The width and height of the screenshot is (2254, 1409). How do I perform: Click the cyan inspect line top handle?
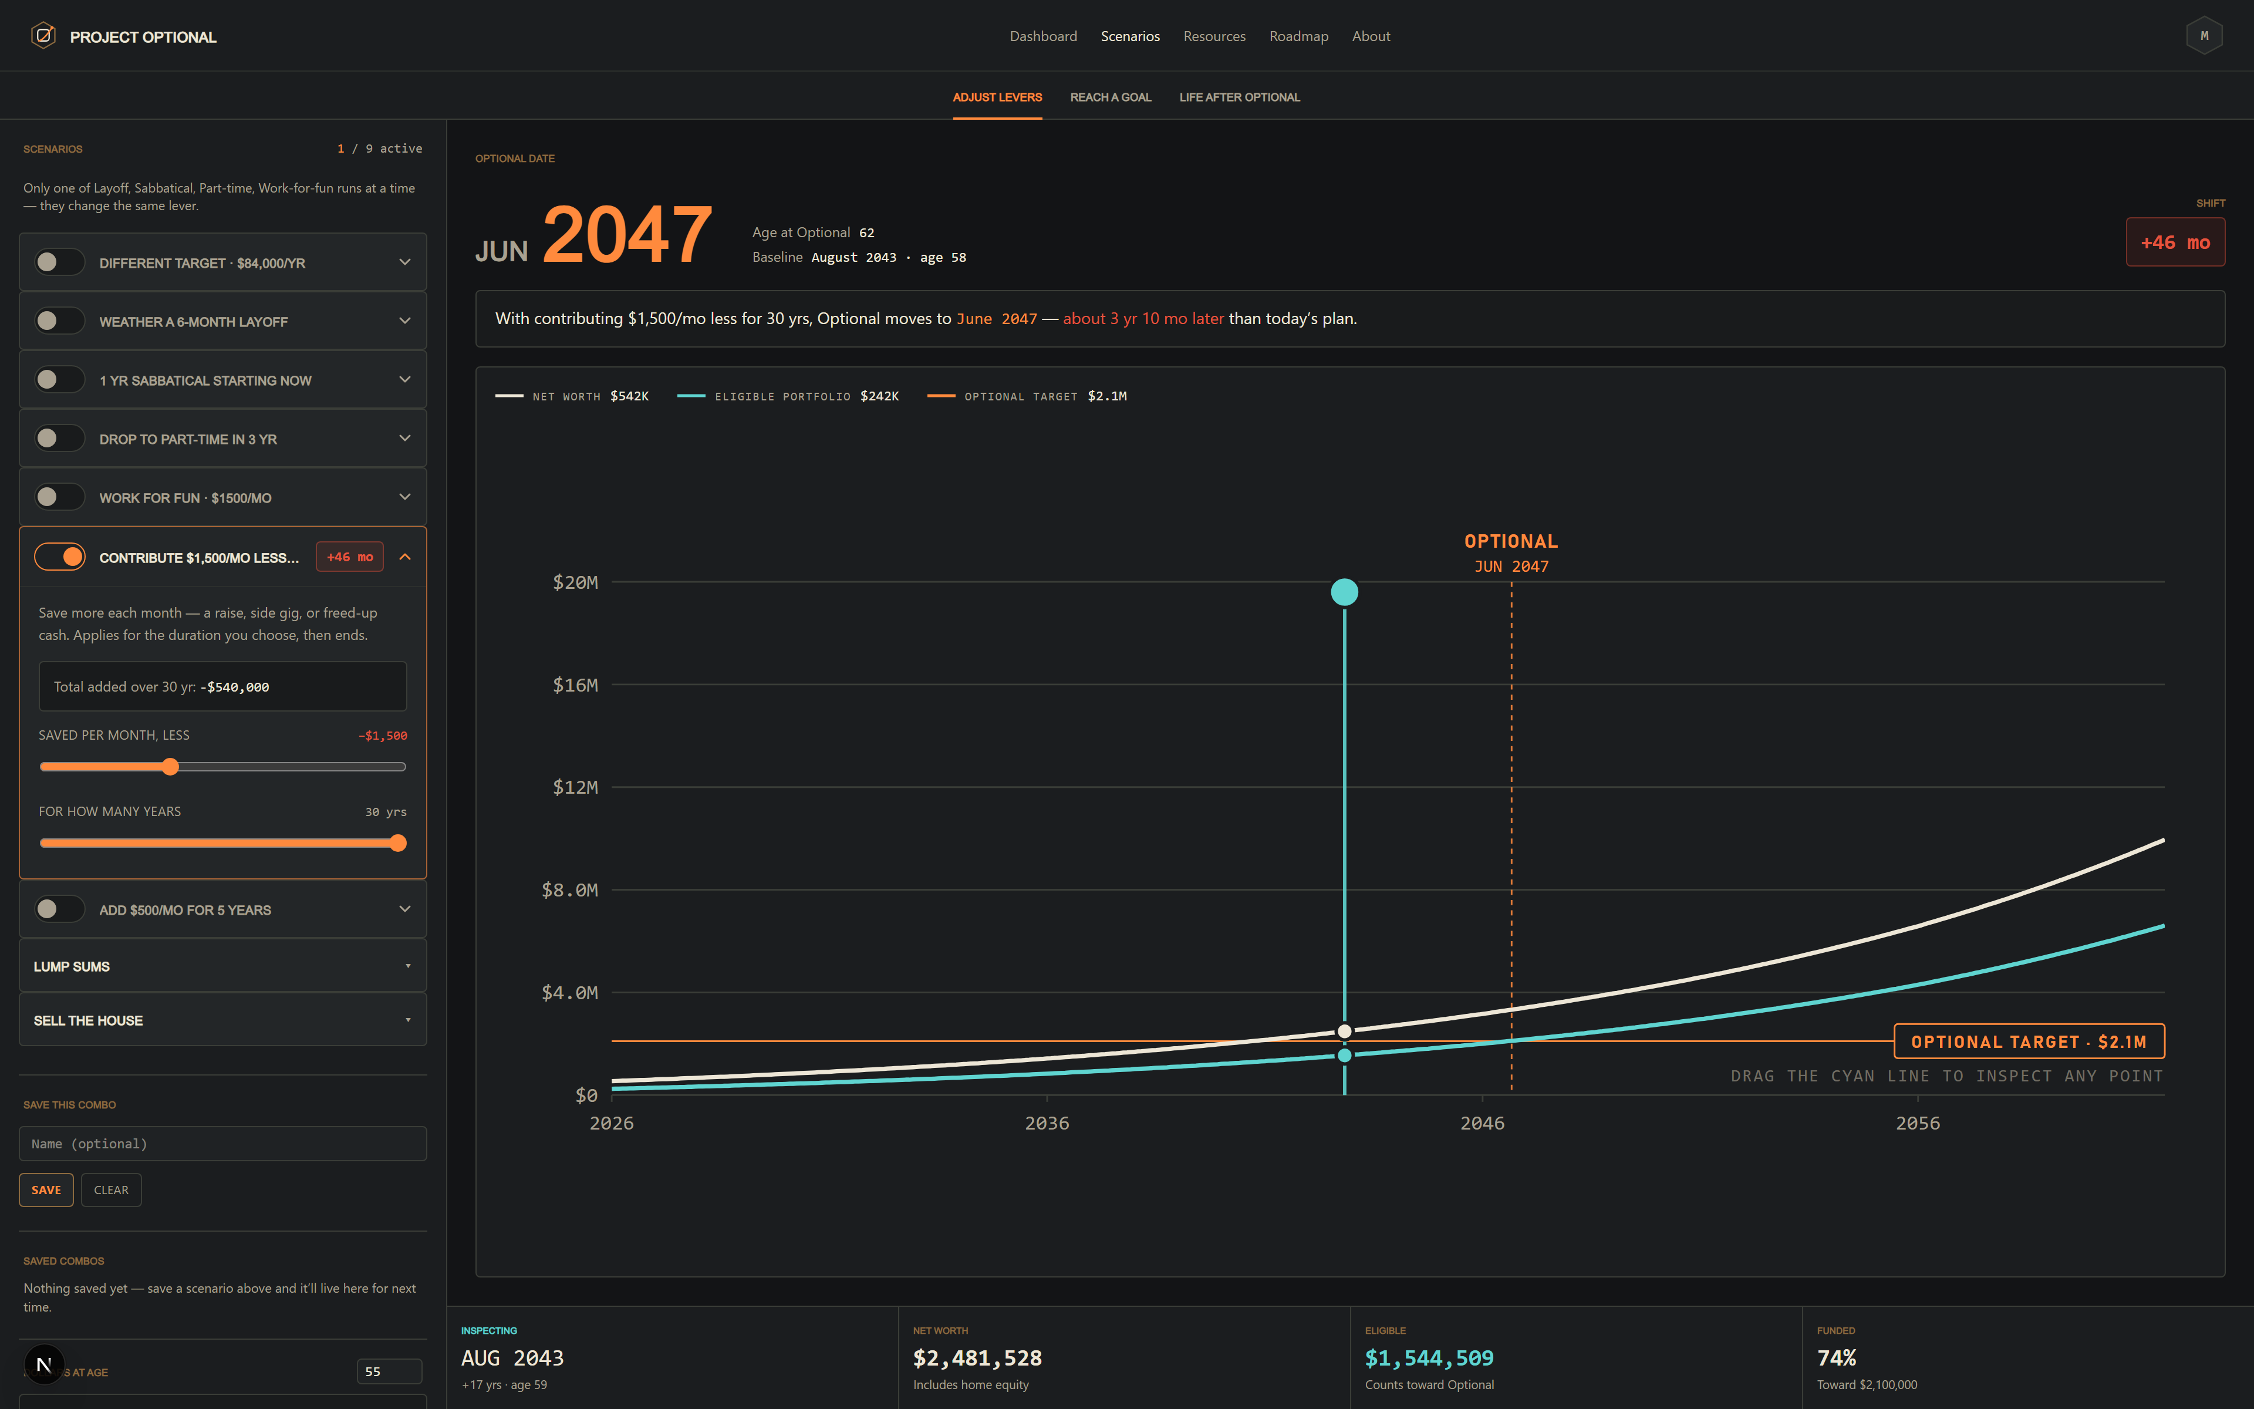coord(1344,592)
